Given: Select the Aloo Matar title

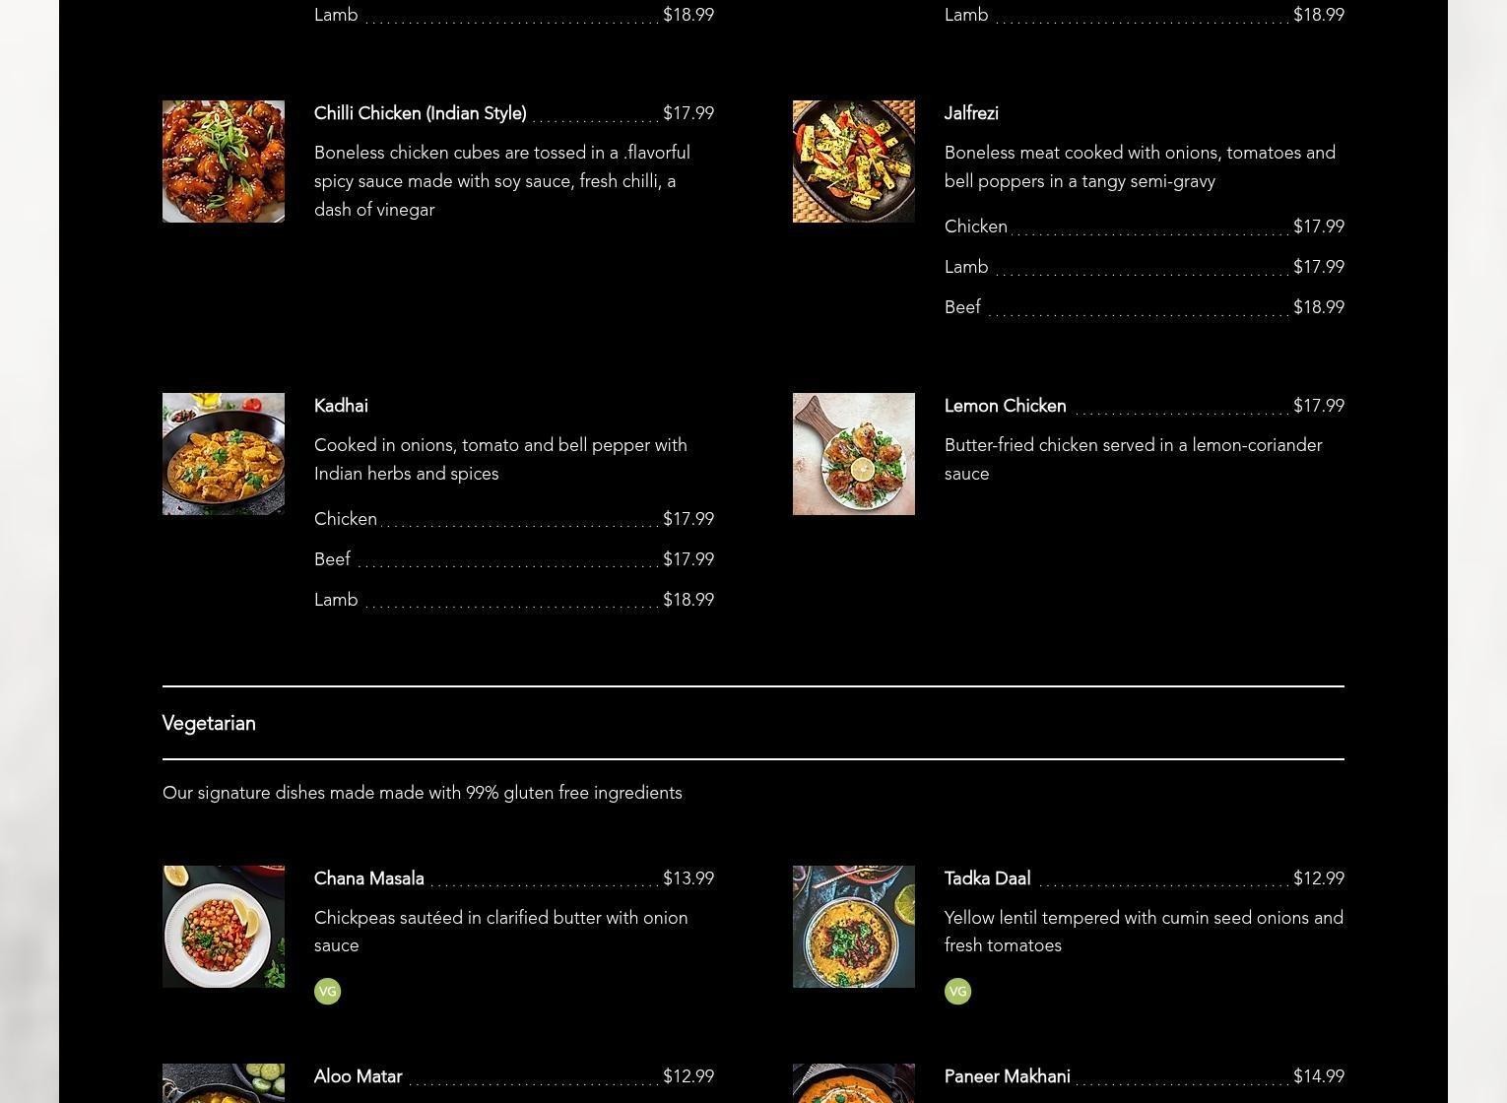Looking at the screenshot, I should [358, 1076].
